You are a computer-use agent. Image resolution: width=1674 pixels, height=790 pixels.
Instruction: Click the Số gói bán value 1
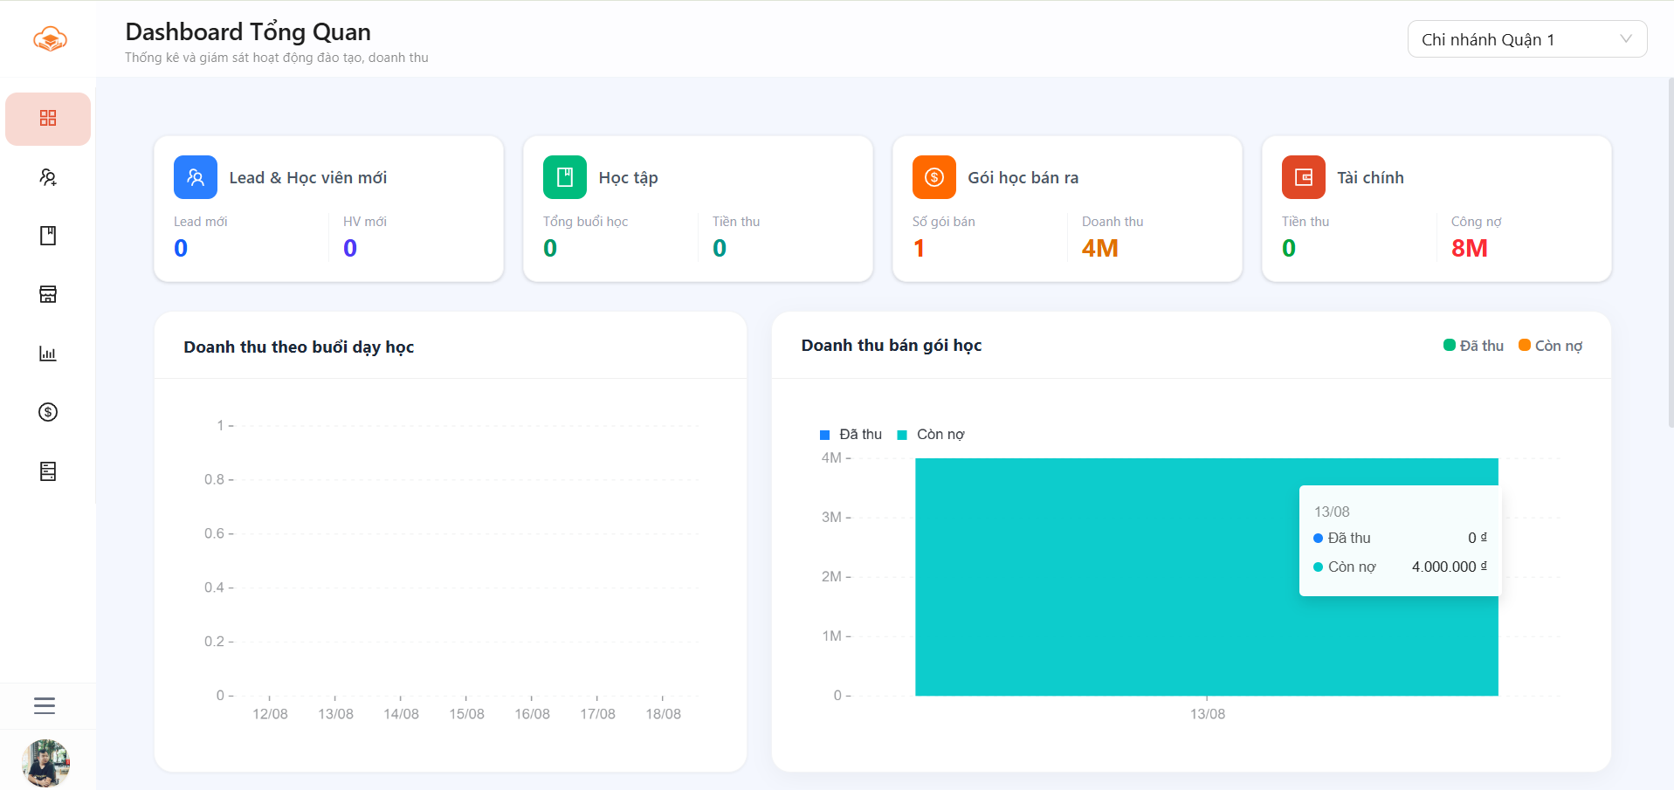point(919,249)
